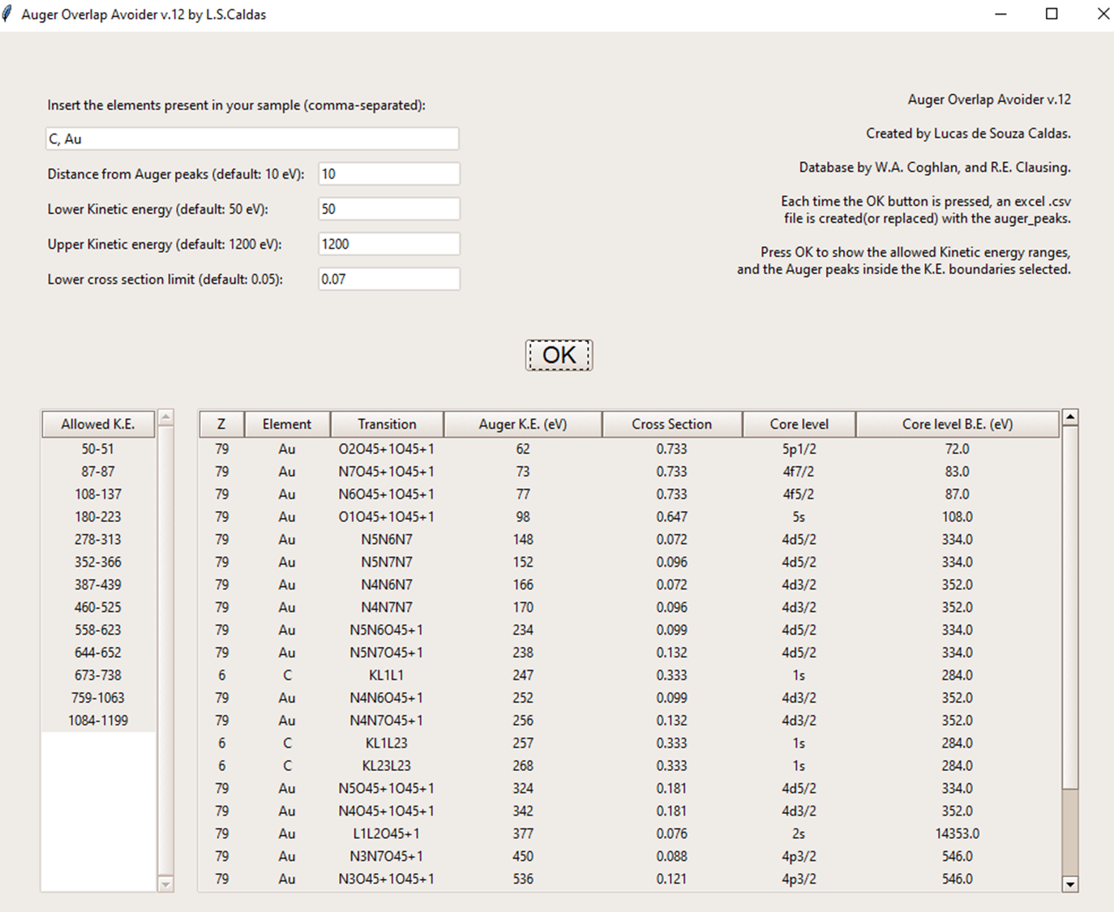1114x912 pixels.
Task: Click the down arrow on the Allowed K.E. scrollbar
Action: click(x=165, y=884)
